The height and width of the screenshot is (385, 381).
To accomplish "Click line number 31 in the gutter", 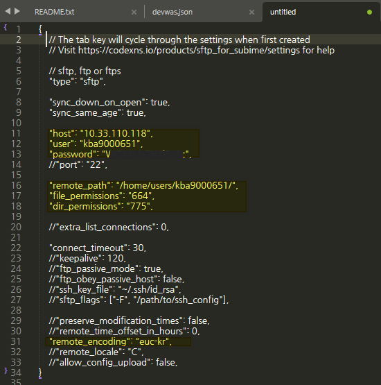I will [x=16, y=341].
